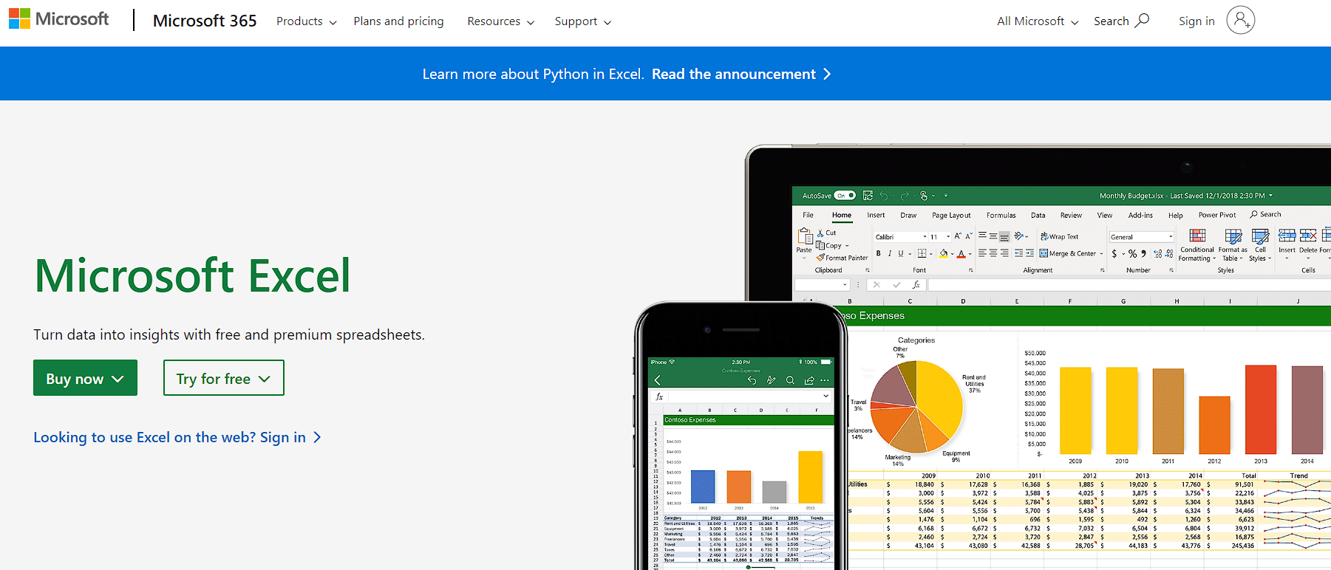Open the Plans and pricing page
This screenshot has width=1331, height=570.
398,21
